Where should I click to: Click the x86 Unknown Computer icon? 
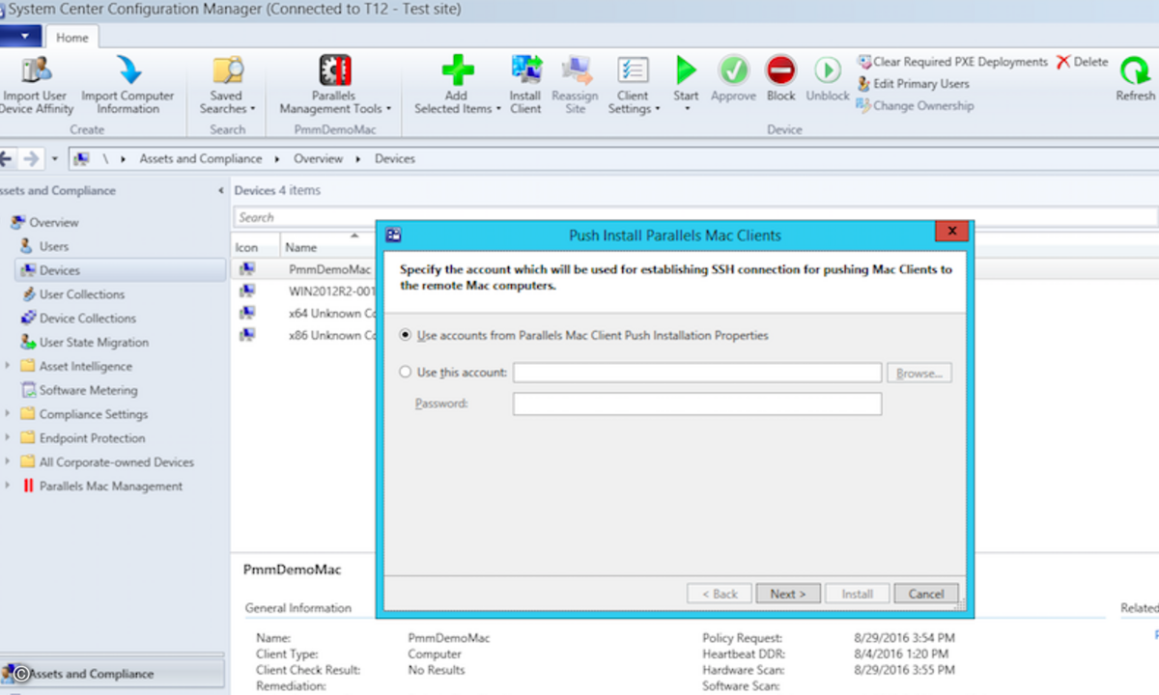[x=248, y=335]
